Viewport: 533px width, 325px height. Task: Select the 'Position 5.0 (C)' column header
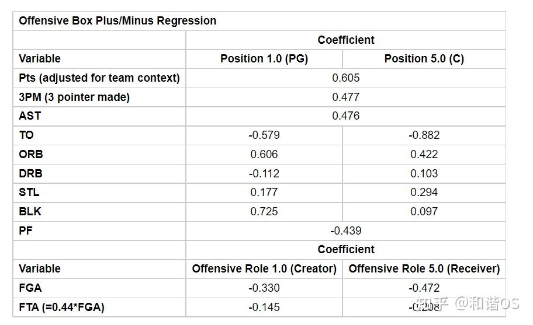tap(424, 59)
